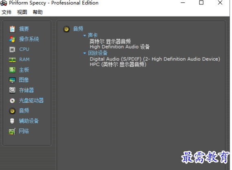Viewport: 232px width, 170px height.
Task: Select the HPC (英特尔 显示器音频) entry
Action: click(x=118, y=64)
